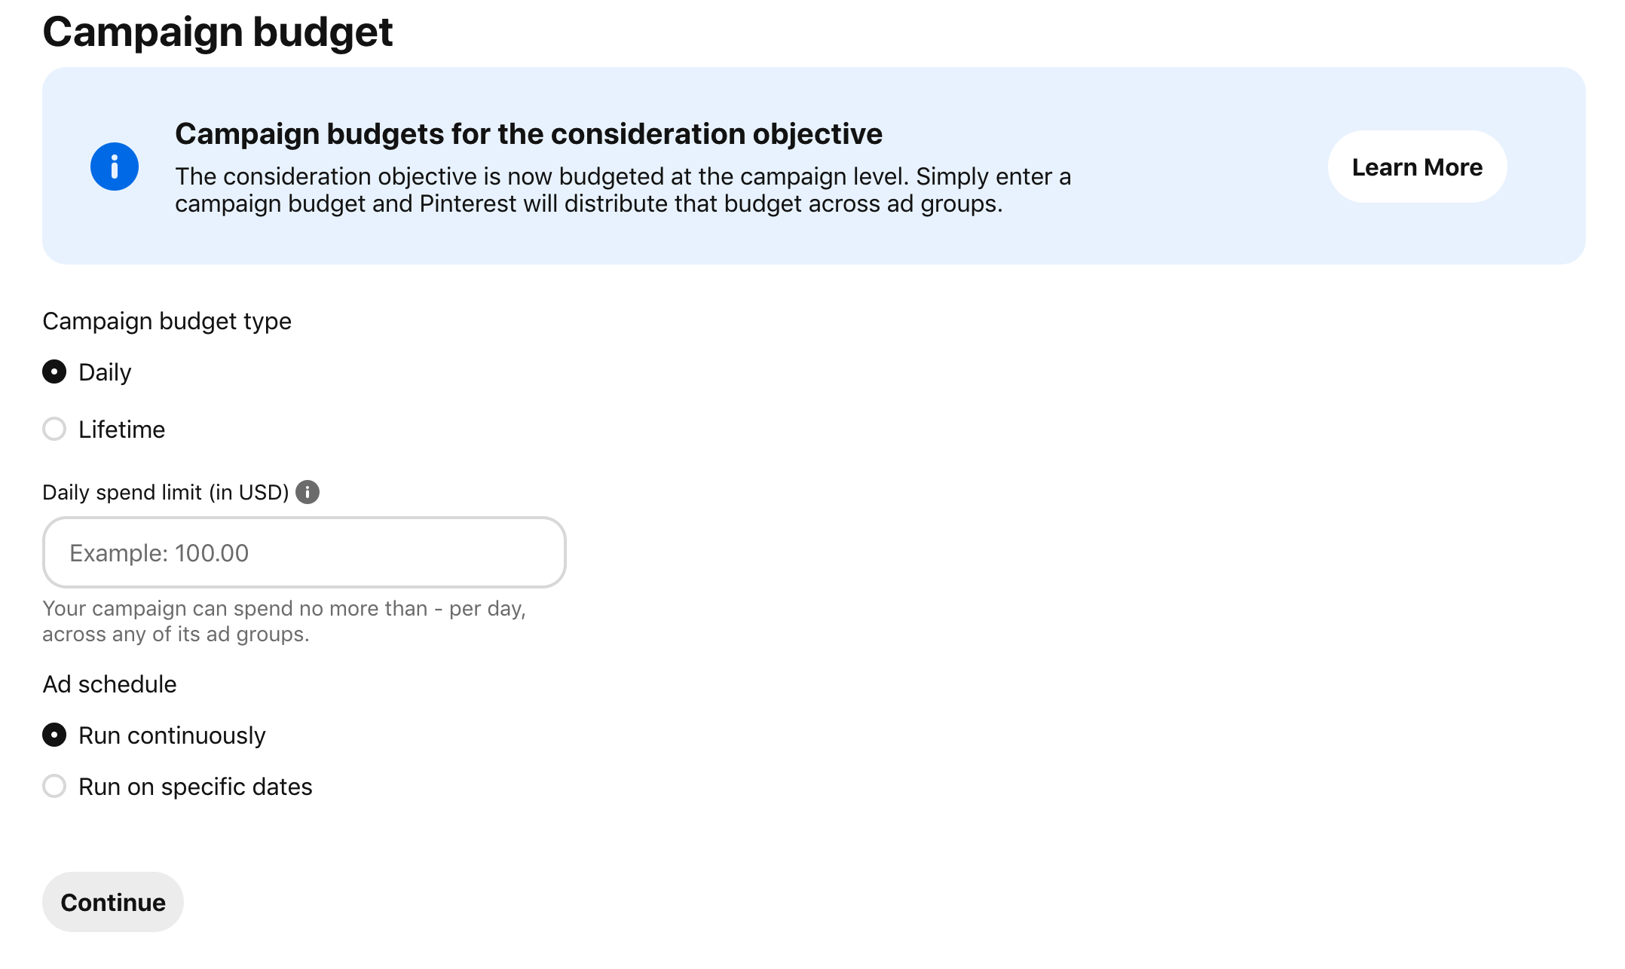This screenshot has width=1625, height=969.
Task: Open the Daily spend limit tooltip icon
Action: (x=308, y=491)
